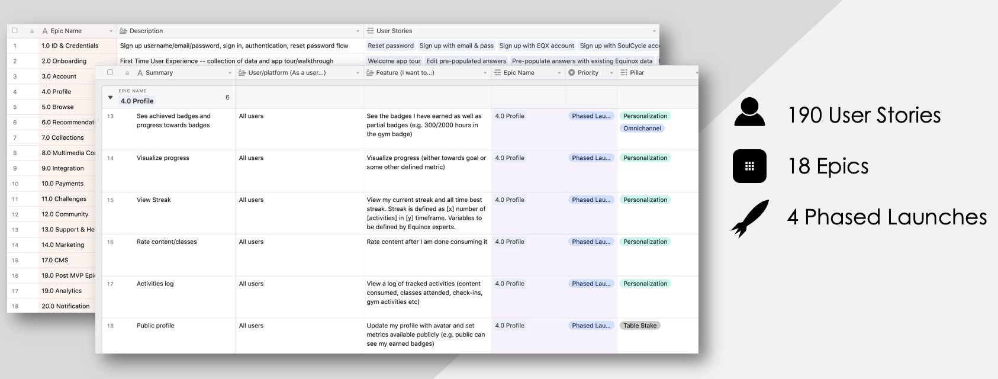Screen dimensions: 998x379
Task: Select the 7.0 Collections epic cell
Action: click(67, 138)
